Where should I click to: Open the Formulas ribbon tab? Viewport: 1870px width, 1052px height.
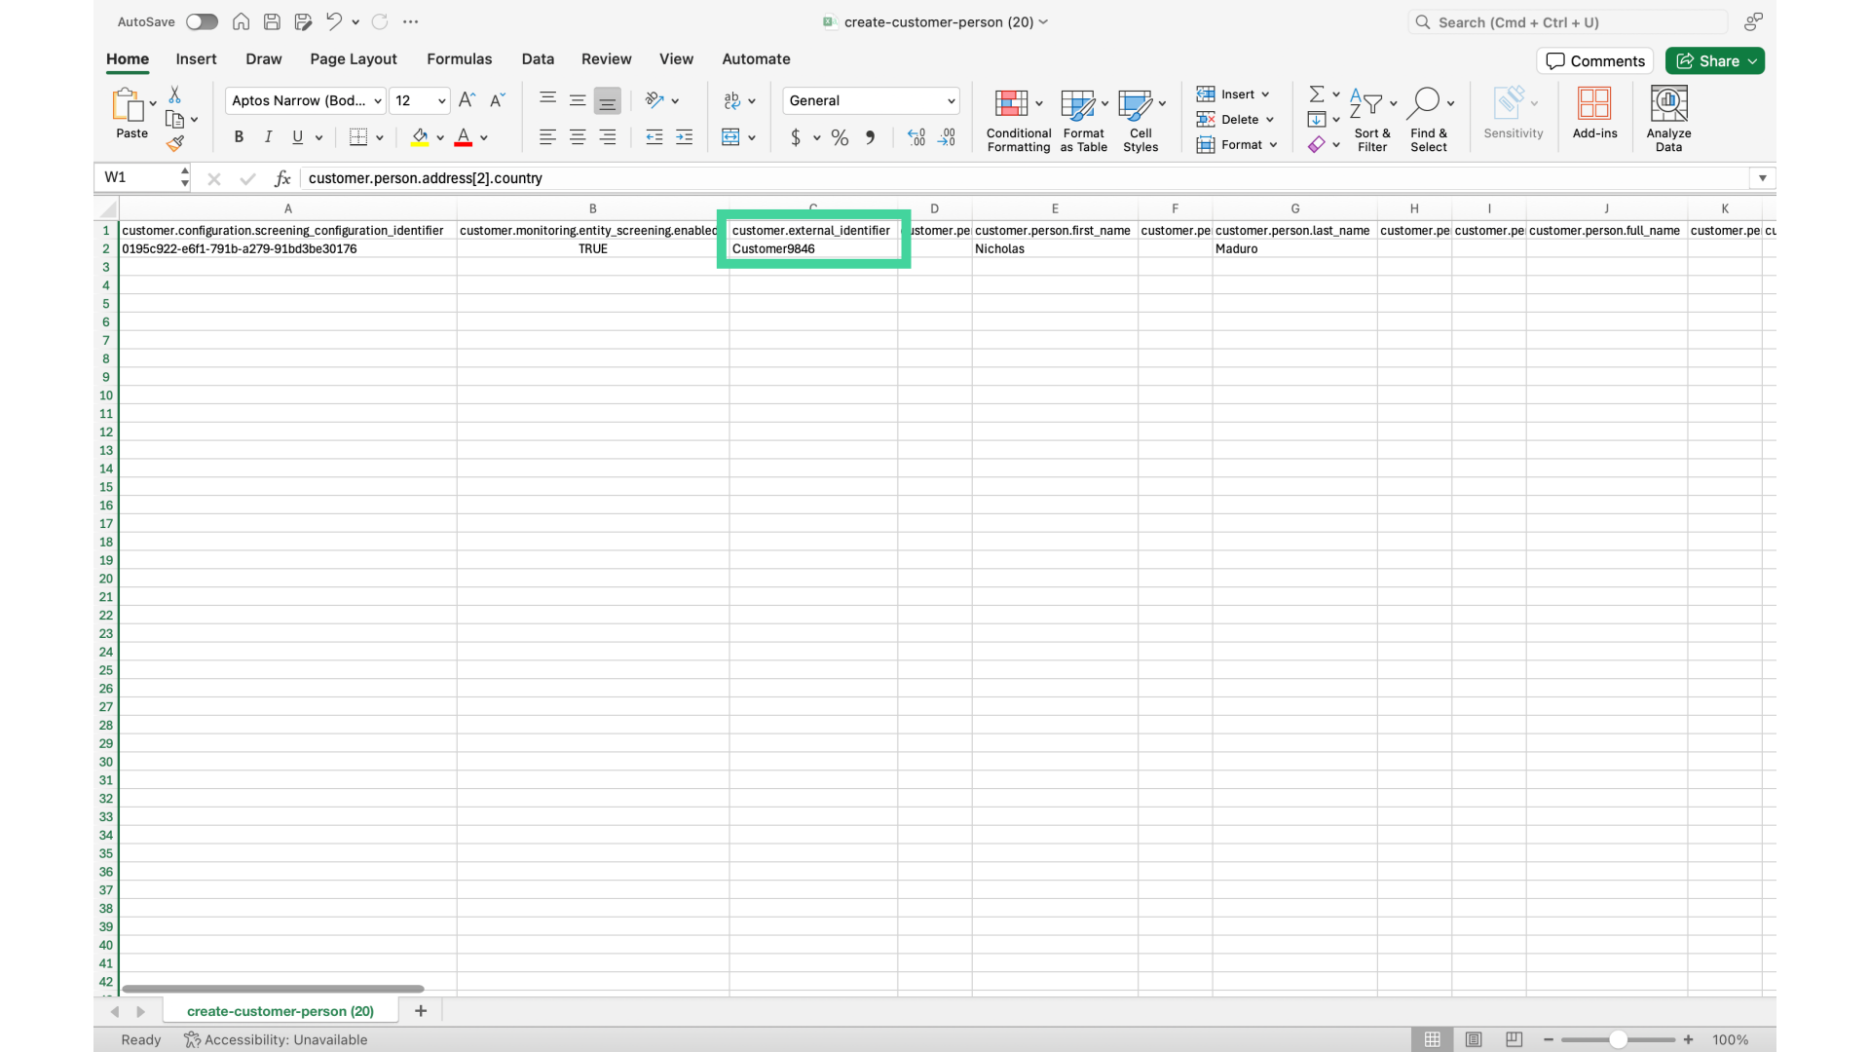pos(459,59)
